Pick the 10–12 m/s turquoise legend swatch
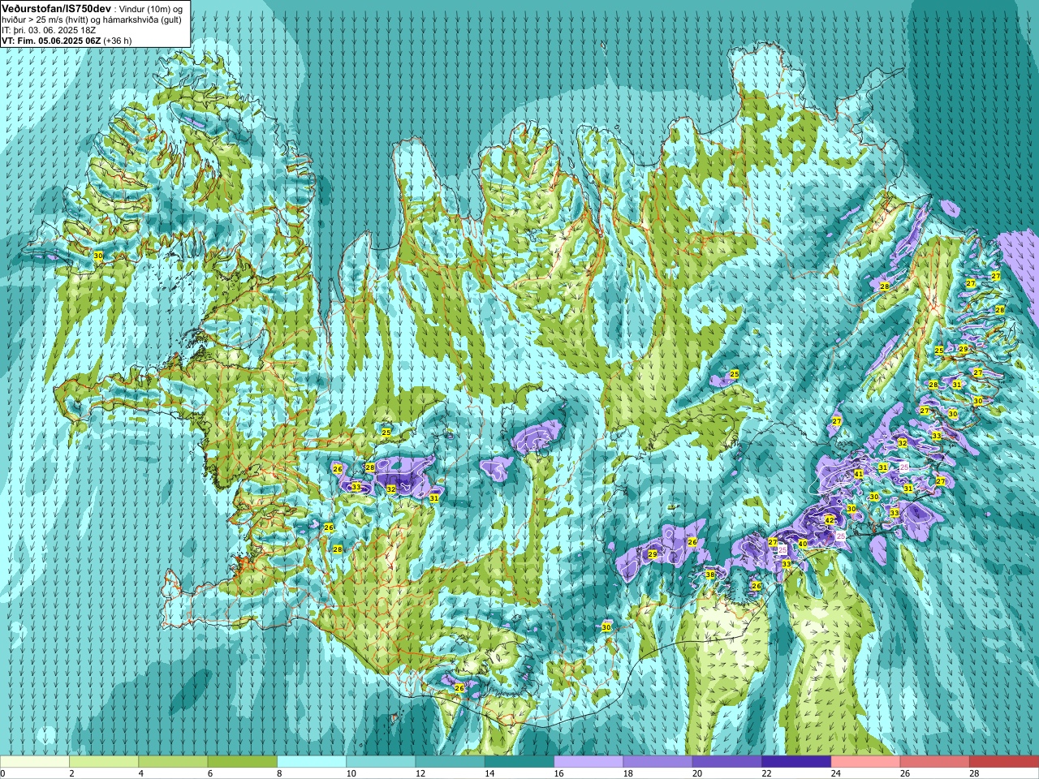1039x779 pixels. pos(381,762)
